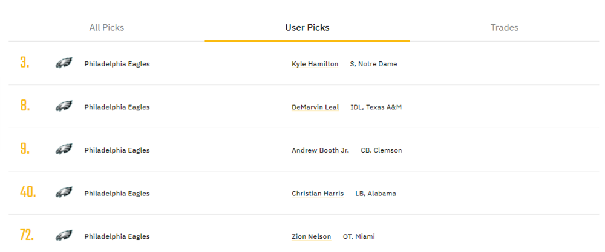The image size is (605, 252).
Task: Click the Eagles logo beside pick 40
Action: click(x=64, y=193)
